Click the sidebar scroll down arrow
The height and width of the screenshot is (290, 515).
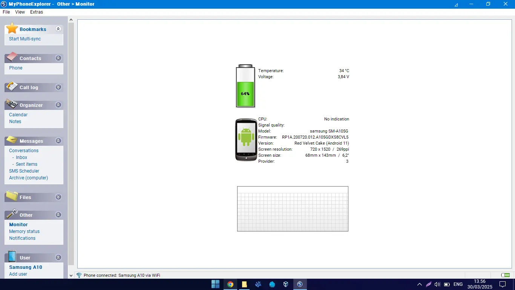click(x=71, y=276)
